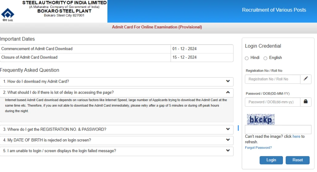Collapse the up chevron on the delay in accessing page question
Image resolution: width=317 pixels, height=172 pixels.
[228, 92]
